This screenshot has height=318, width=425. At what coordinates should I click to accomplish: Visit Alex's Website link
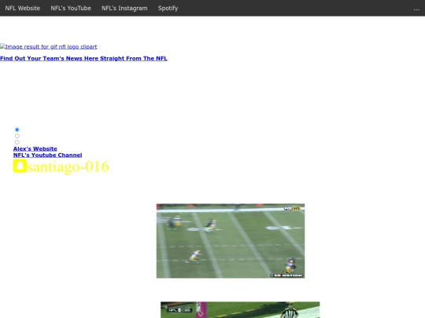click(x=35, y=148)
